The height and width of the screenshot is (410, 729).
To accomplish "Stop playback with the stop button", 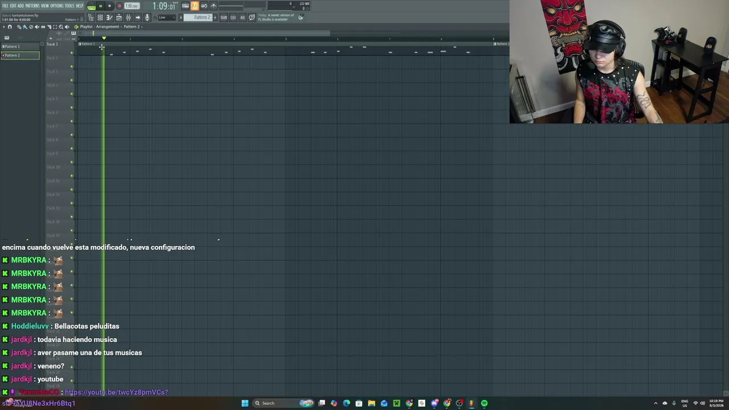I will coord(109,6).
